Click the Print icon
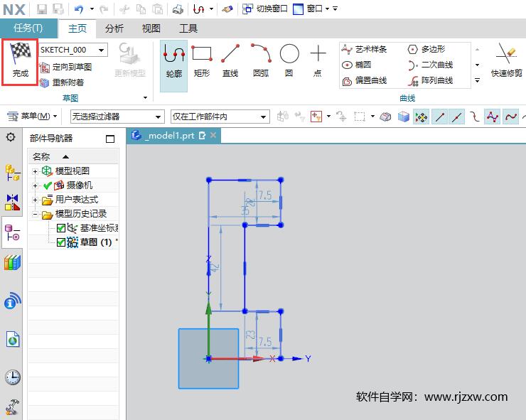 coord(178,9)
